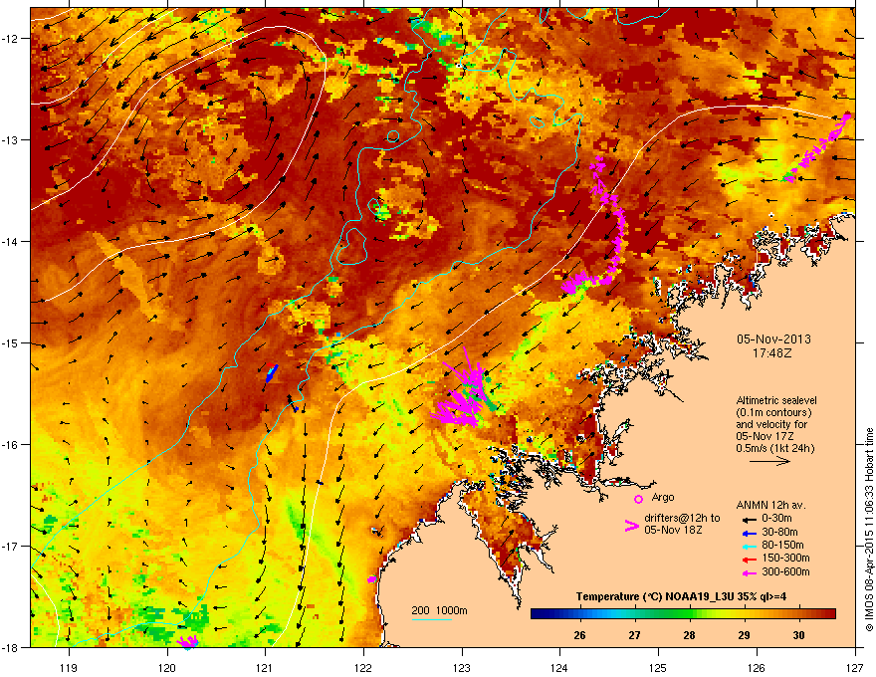Click the longitude axis label 122
This screenshot has height=677, width=876.
click(x=363, y=667)
